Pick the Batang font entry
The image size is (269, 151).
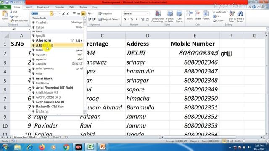pyautogui.click(x=57, y=111)
